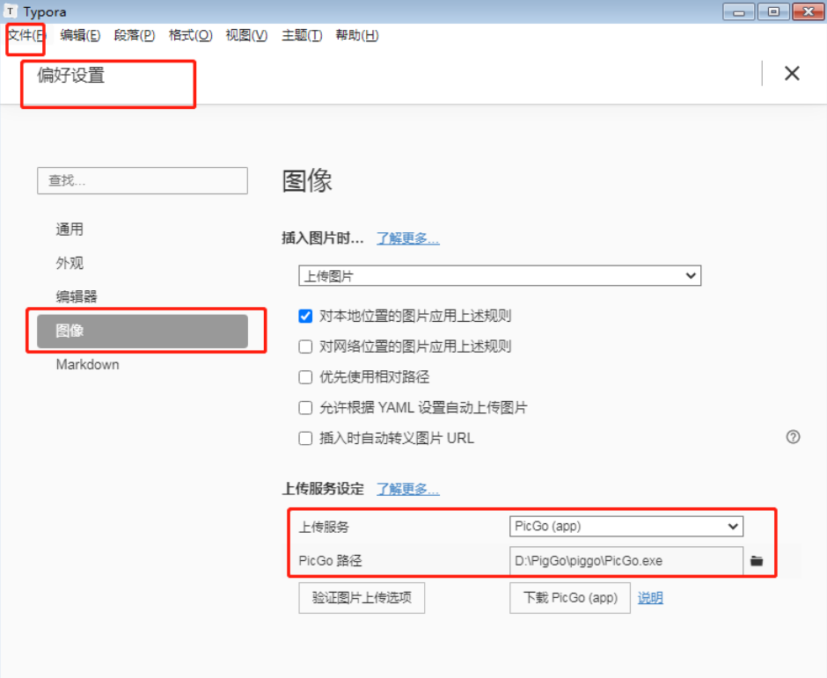Open the 编辑(E) menu
The height and width of the screenshot is (678, 827).
pyautogui.click(x=80, y=35)
